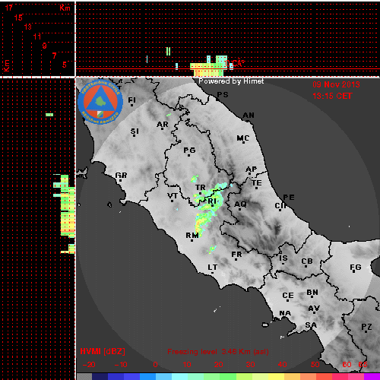
Task: Click the '50' scale value
Action: point(315,365)
